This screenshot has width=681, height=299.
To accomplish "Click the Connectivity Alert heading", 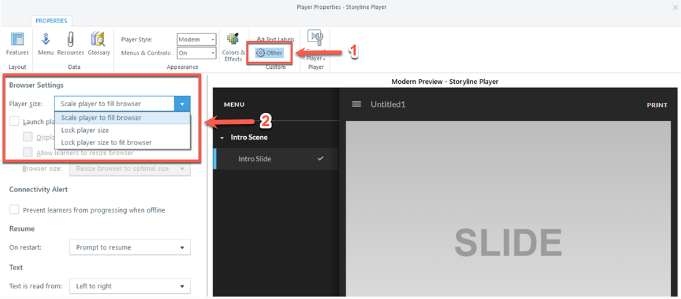I will [x=38, y=189].
